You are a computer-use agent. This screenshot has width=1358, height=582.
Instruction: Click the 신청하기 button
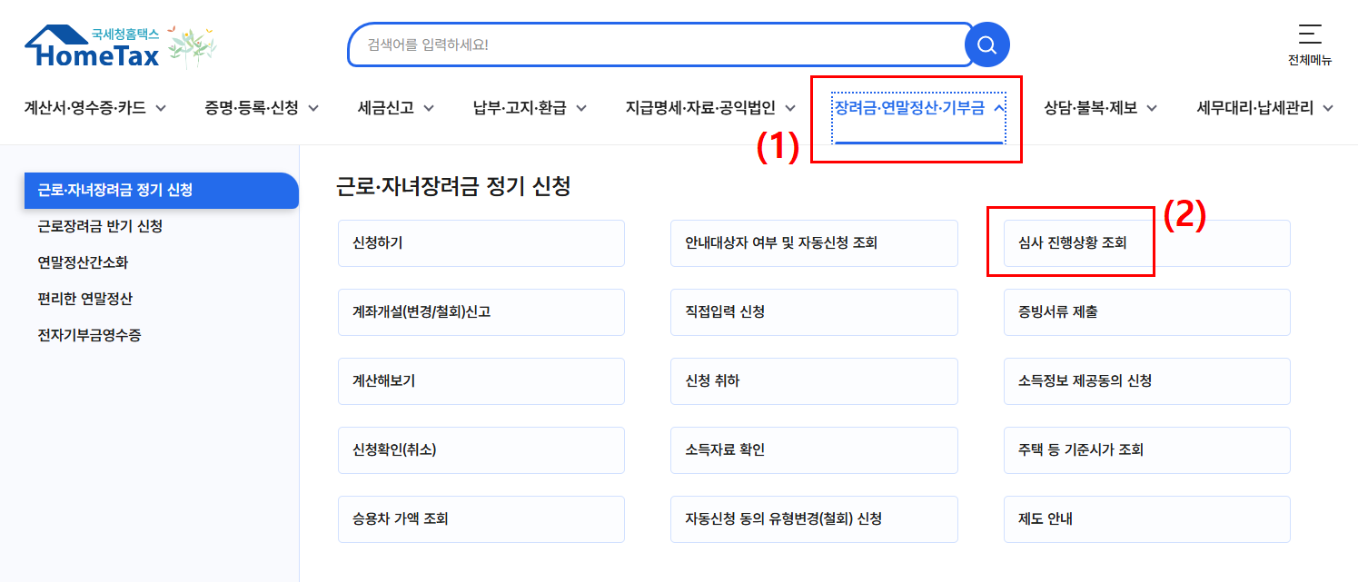click(481, 242)
